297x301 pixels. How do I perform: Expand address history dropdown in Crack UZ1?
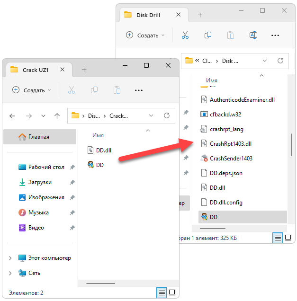151,115
